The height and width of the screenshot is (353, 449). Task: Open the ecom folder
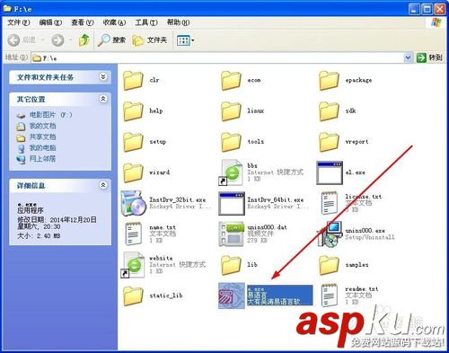tap(231, 81)
